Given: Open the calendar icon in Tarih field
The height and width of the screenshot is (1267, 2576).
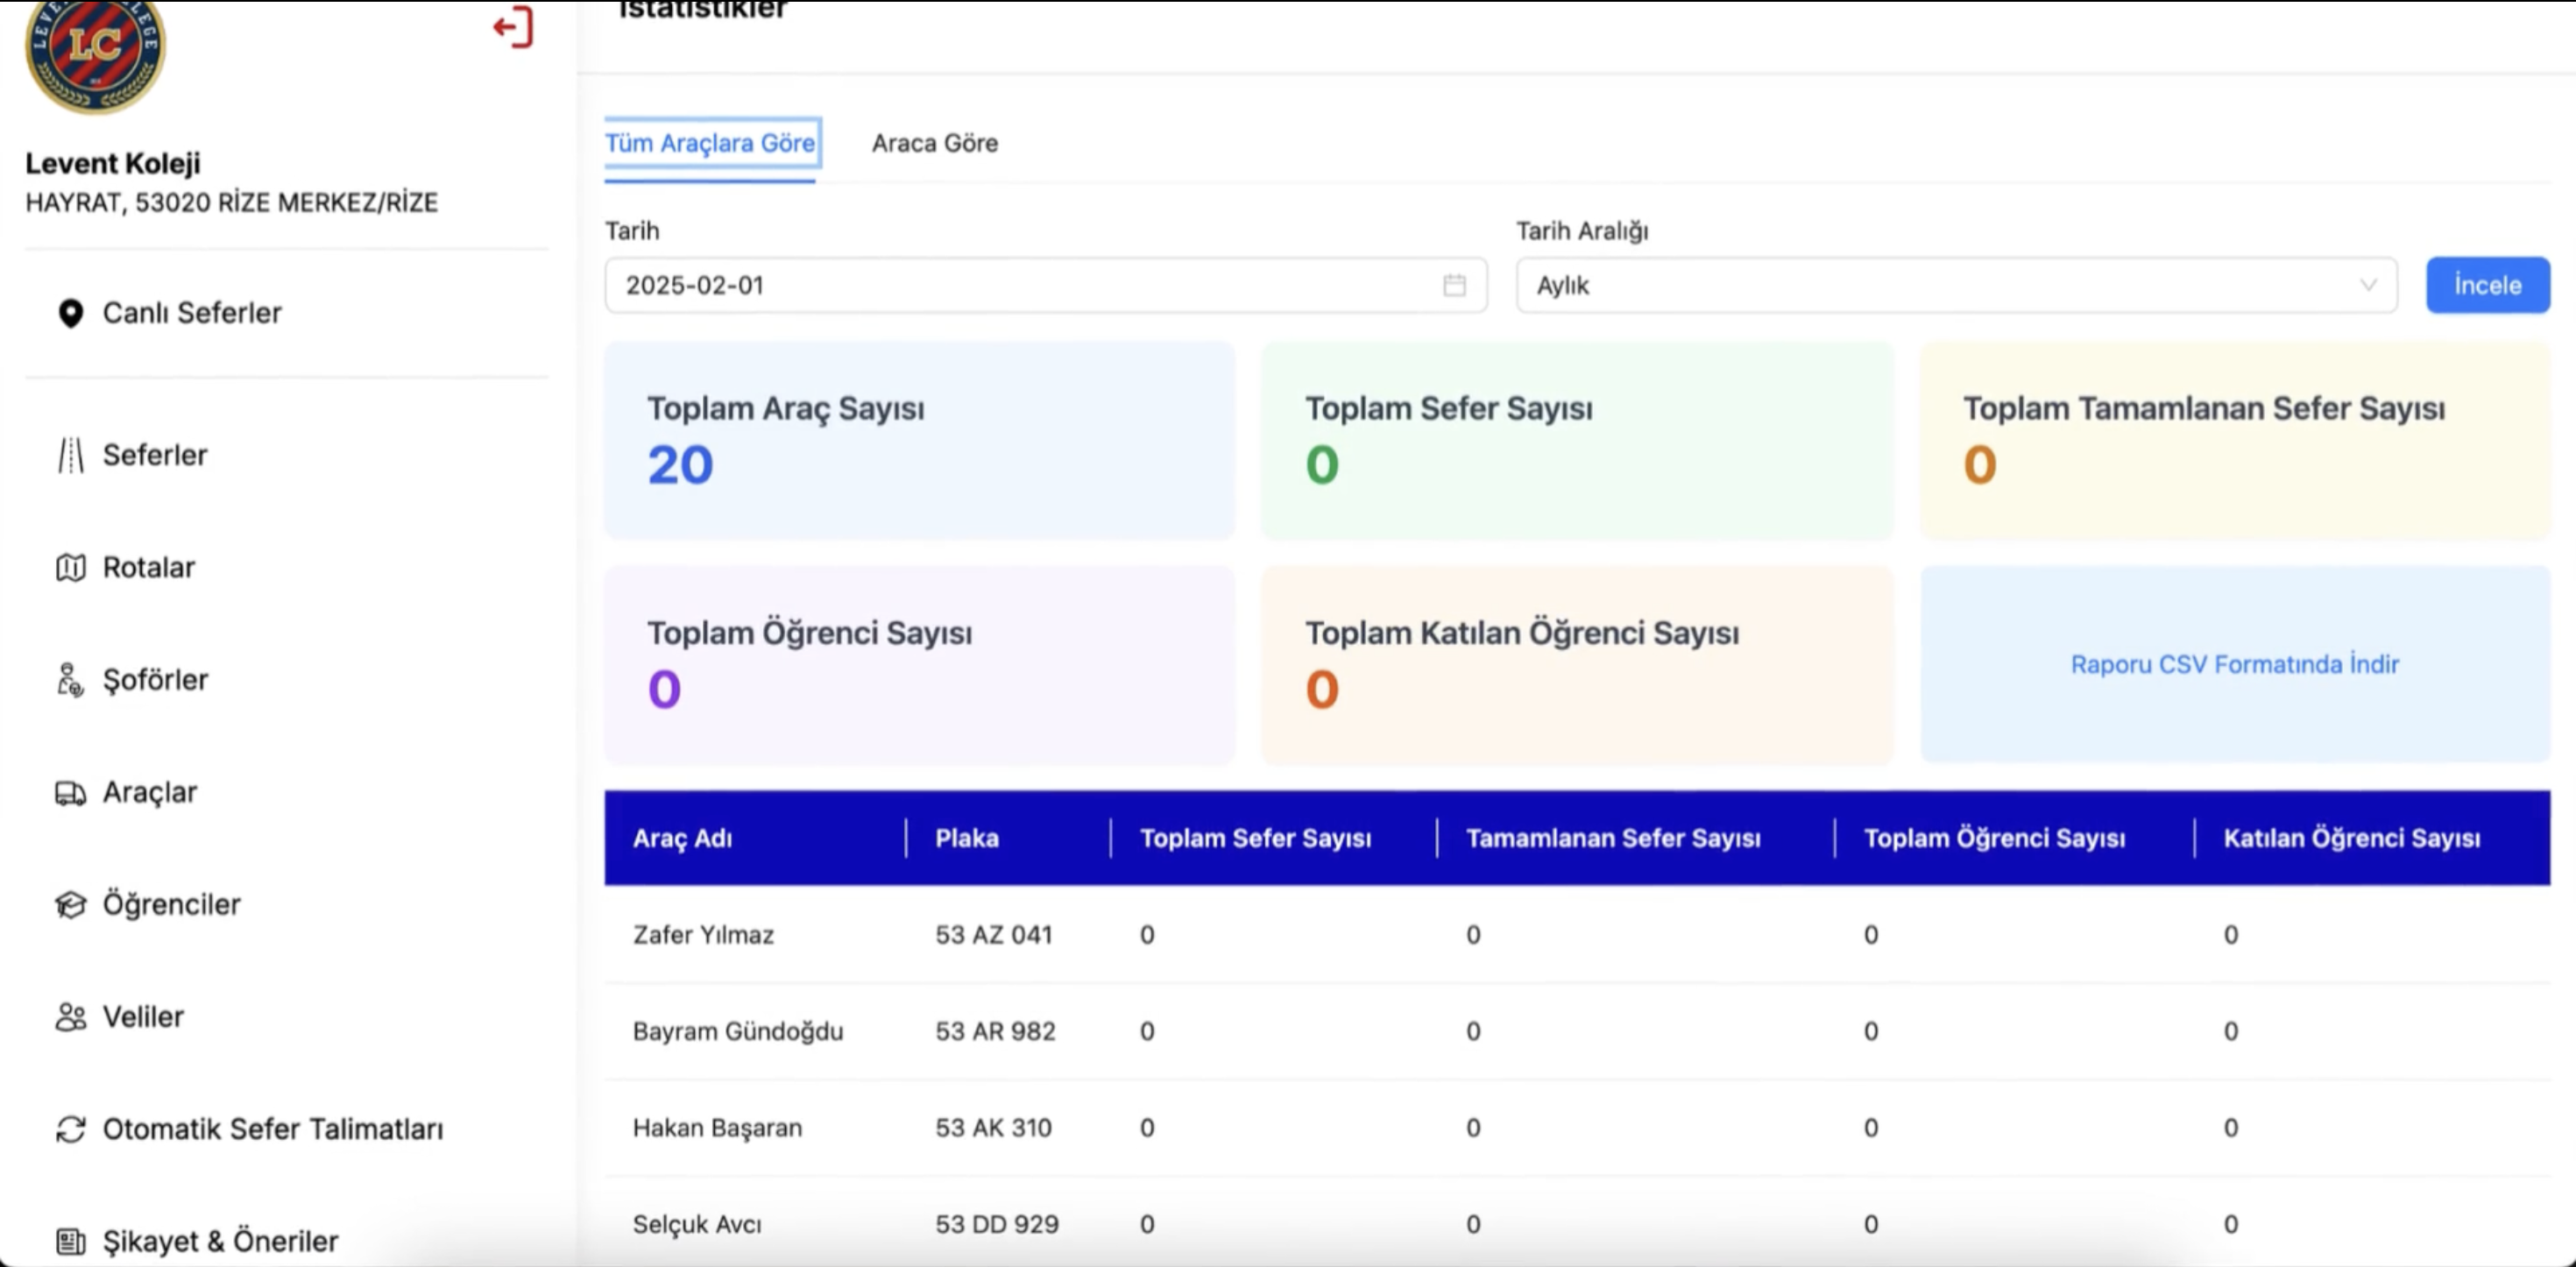Looking at the screenshot, I should pos(1454,286).
